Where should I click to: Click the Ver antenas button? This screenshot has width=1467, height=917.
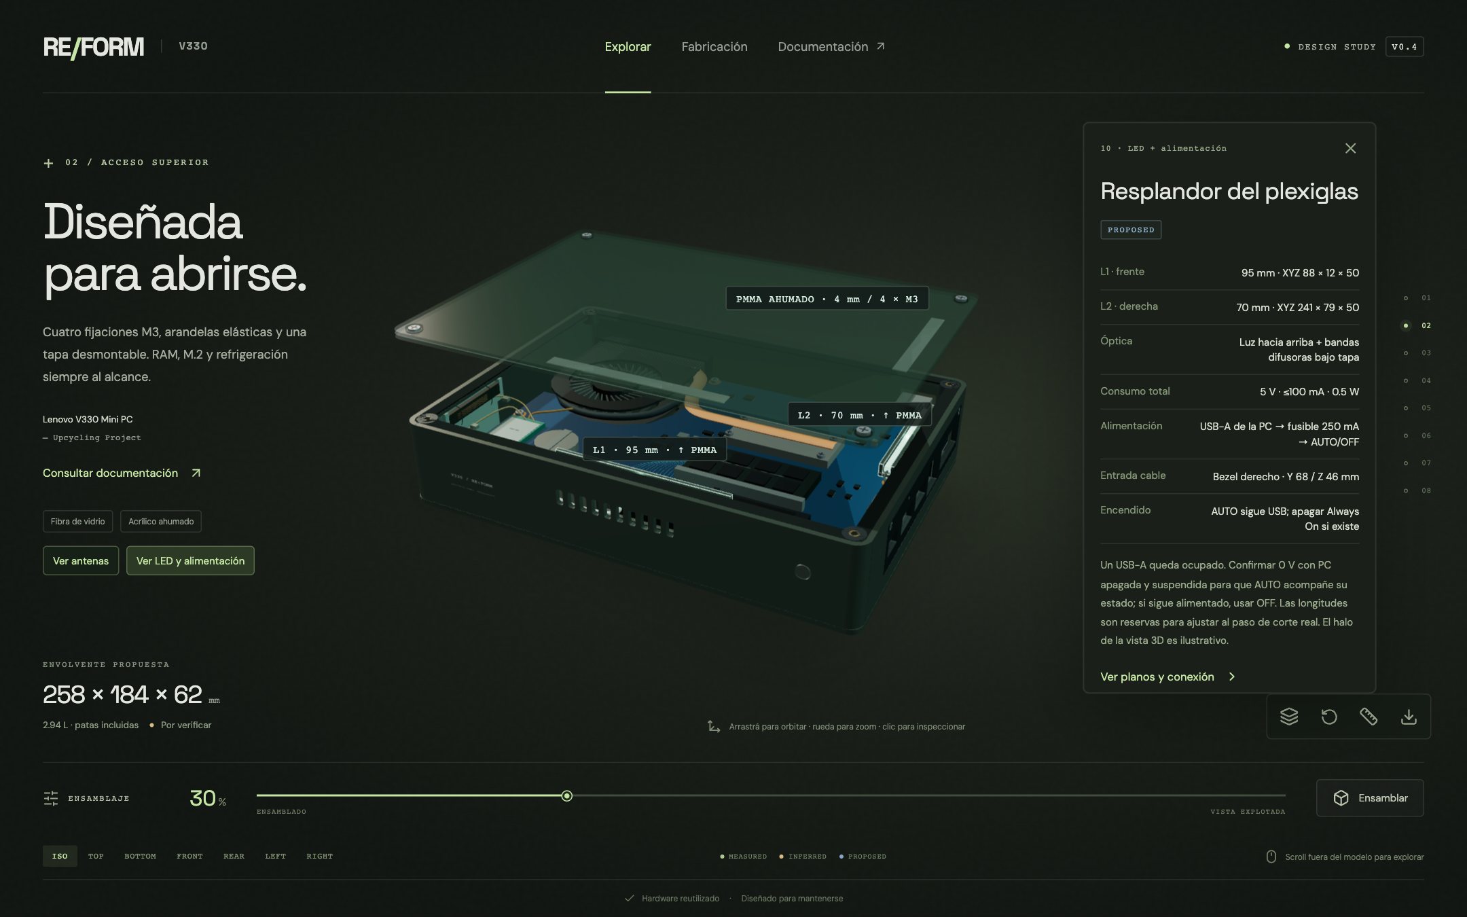click(x=81, y=560)
